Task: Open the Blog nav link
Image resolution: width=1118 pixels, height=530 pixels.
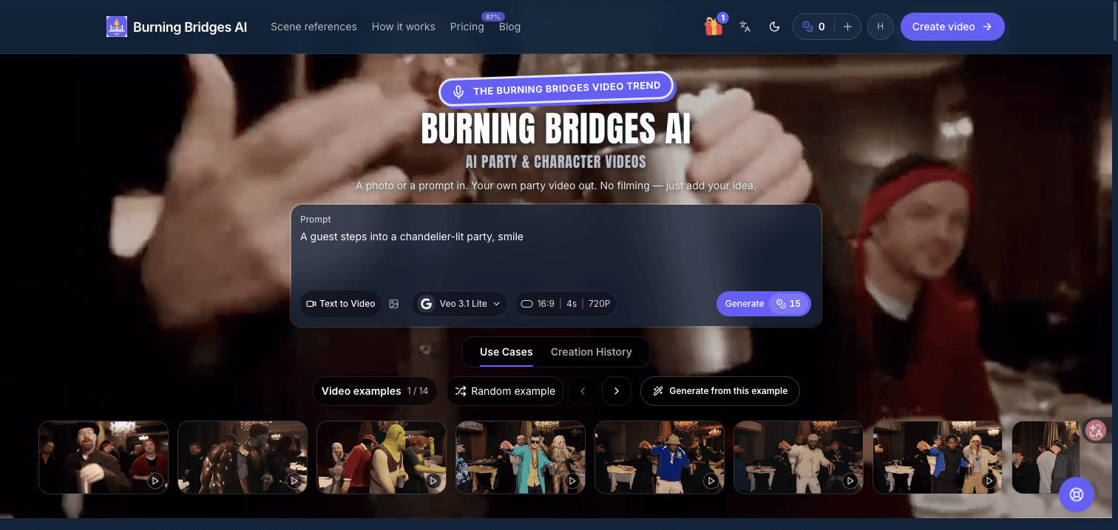Action: click(509, 27)
